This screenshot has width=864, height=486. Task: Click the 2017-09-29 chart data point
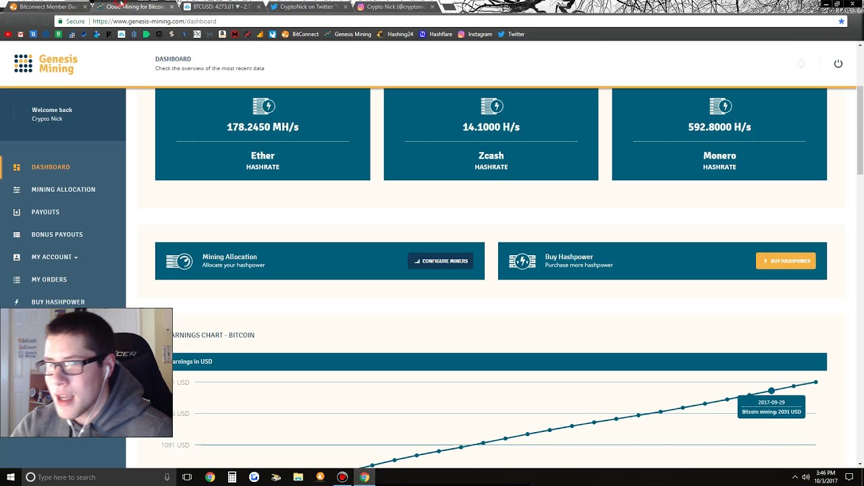point(772,391)
